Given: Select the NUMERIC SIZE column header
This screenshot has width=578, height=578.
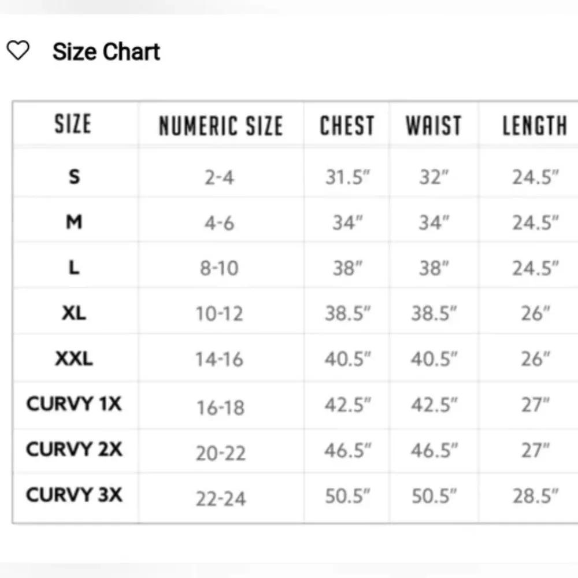Looking at the screenshot, I should coord(221,126).
